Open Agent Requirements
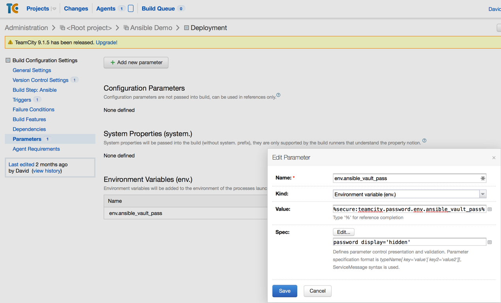Viewport: 501px width, 303px height. coord(36,149)
